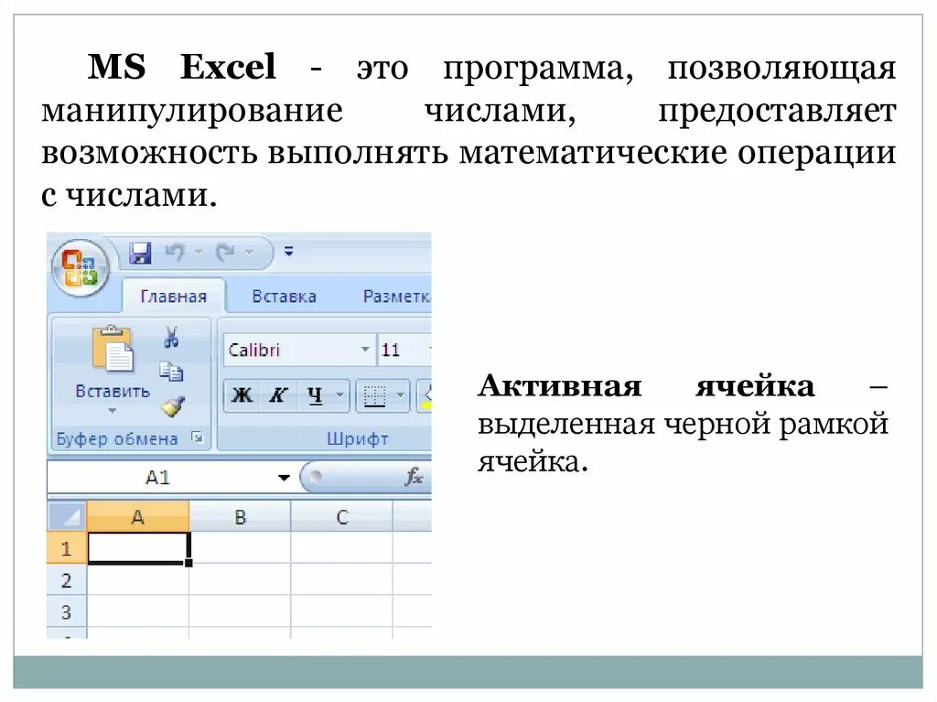Open the borders dropdown arrow
The height and width of the screenshot is (702, 937).
(x=401, y=395)
